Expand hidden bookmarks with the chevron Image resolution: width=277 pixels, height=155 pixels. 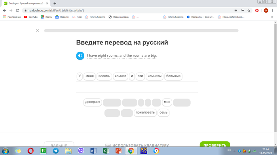coord(272,17)
